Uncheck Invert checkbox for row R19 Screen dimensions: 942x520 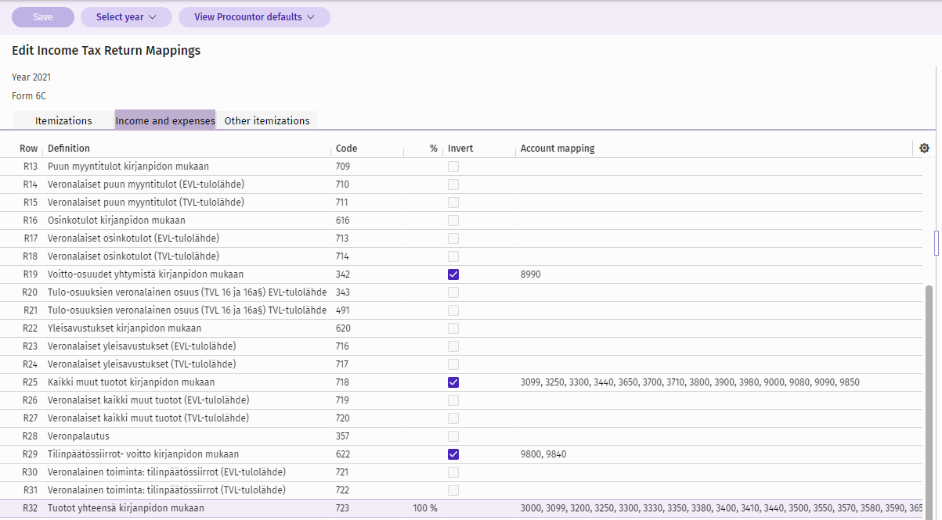click(453, 274)
